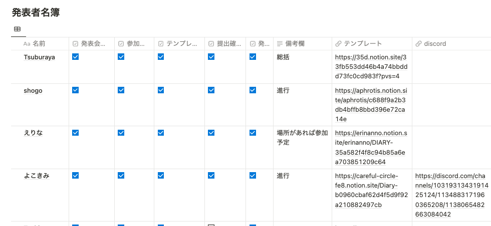
Task: Uncheck えりな's 発表会 checkbox
Action: pyautogui.click(x=76, y=133)
